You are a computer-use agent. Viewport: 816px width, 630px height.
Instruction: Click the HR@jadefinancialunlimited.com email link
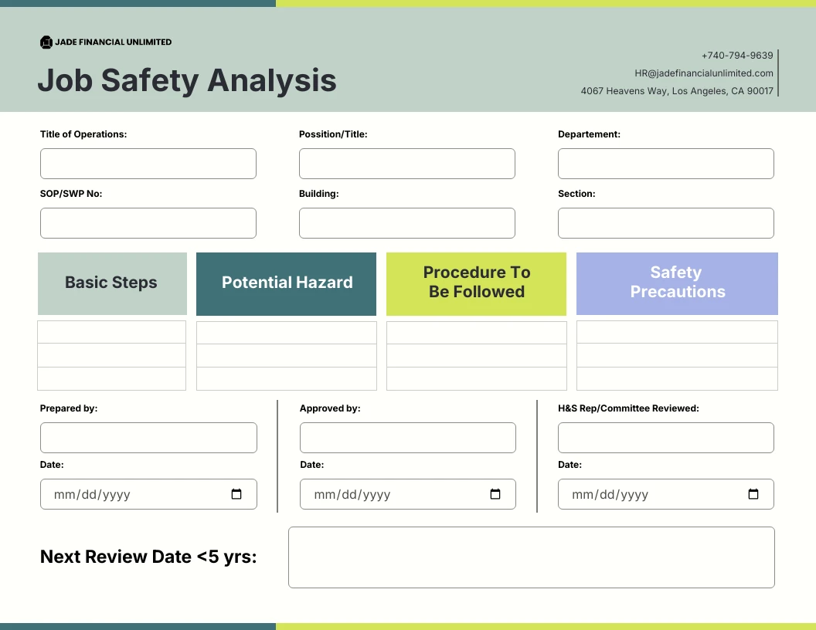point(704,73)
